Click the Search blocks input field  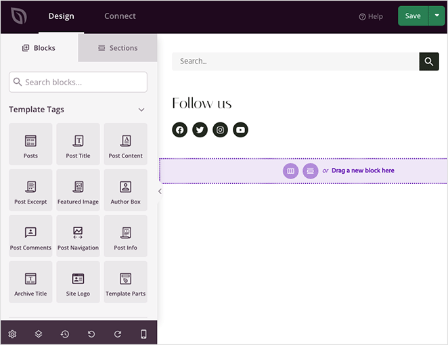point(78,82)
